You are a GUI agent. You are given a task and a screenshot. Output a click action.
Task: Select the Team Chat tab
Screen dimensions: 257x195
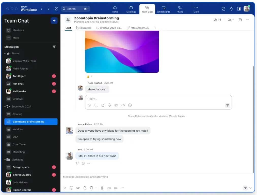(x=147, y=9)
